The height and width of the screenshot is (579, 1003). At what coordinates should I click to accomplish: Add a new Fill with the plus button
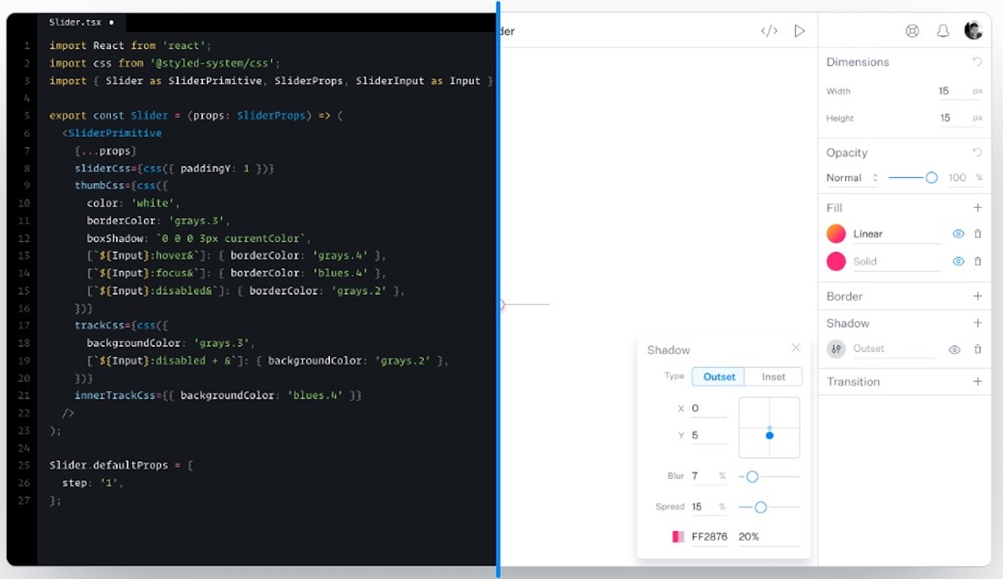pos(978,207)
